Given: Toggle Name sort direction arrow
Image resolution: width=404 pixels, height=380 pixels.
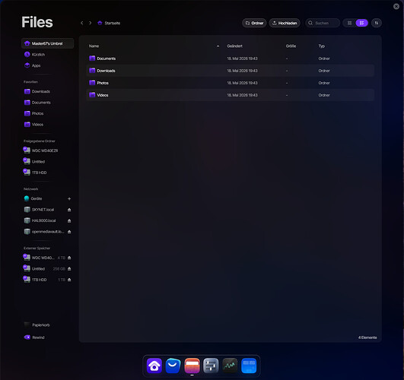Looking at the screenshot, I should pos(218,46).
